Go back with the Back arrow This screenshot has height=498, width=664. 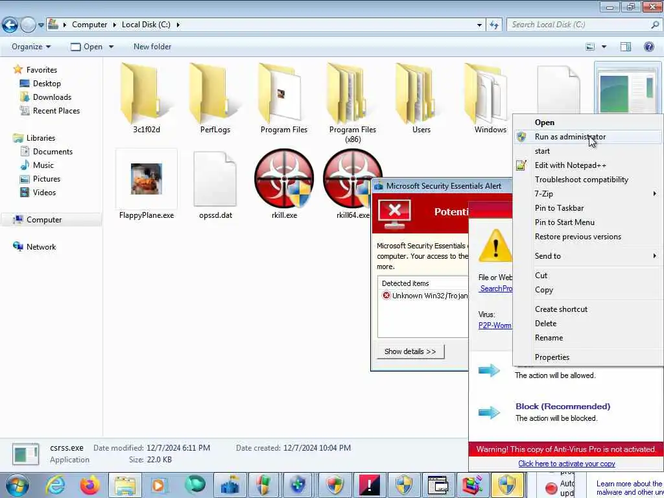click(x=10, y=25)
